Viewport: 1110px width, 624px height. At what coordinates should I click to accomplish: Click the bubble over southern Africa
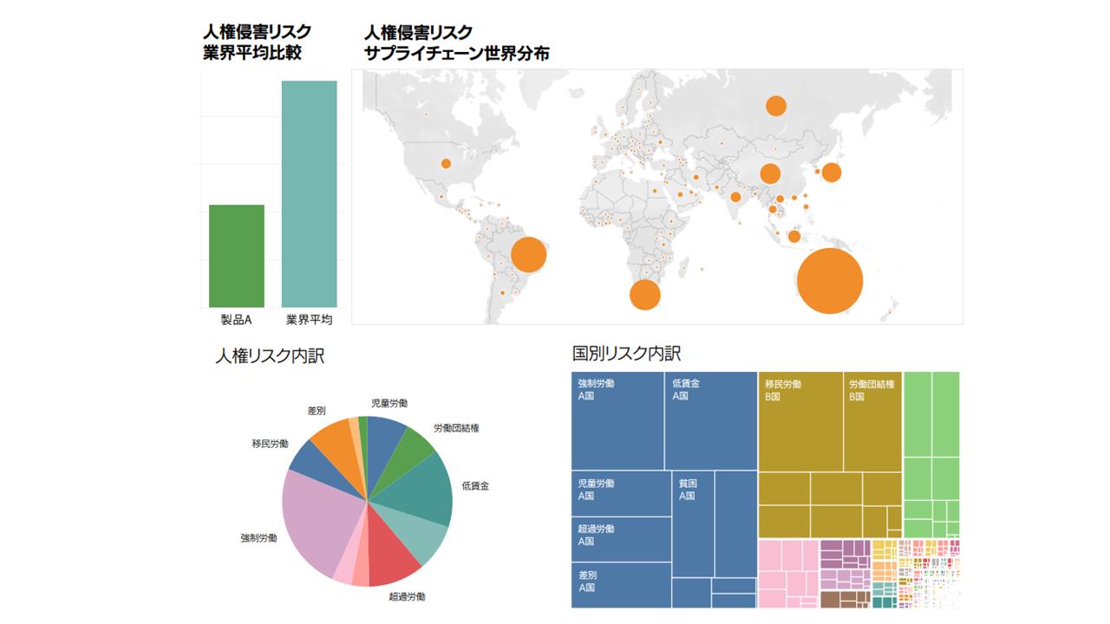[x=645, y=293]
